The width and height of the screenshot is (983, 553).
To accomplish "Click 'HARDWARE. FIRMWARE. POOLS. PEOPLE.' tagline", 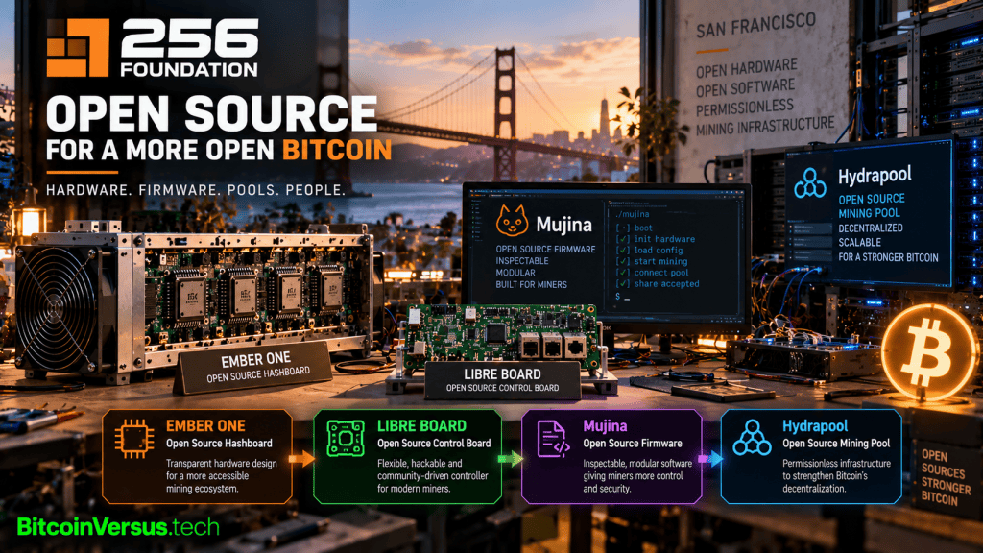I will (x=196, y=190).
